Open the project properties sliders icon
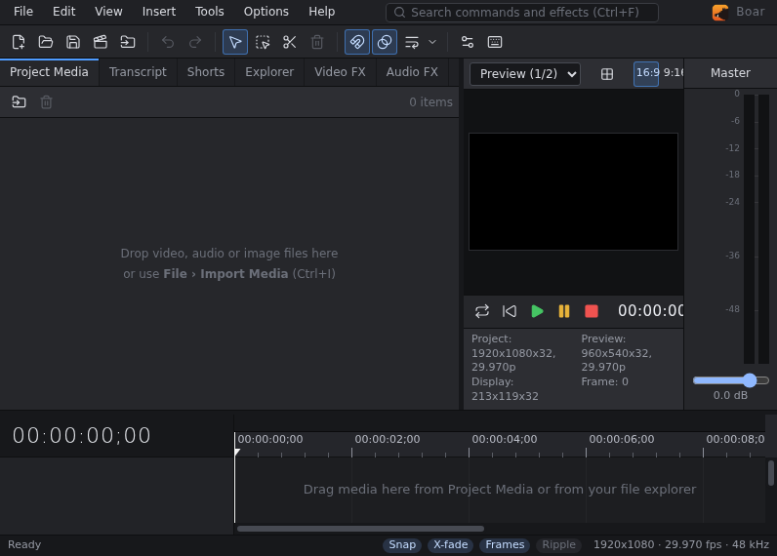The width and height of the screenshot is (777, 556). [468, 42]
